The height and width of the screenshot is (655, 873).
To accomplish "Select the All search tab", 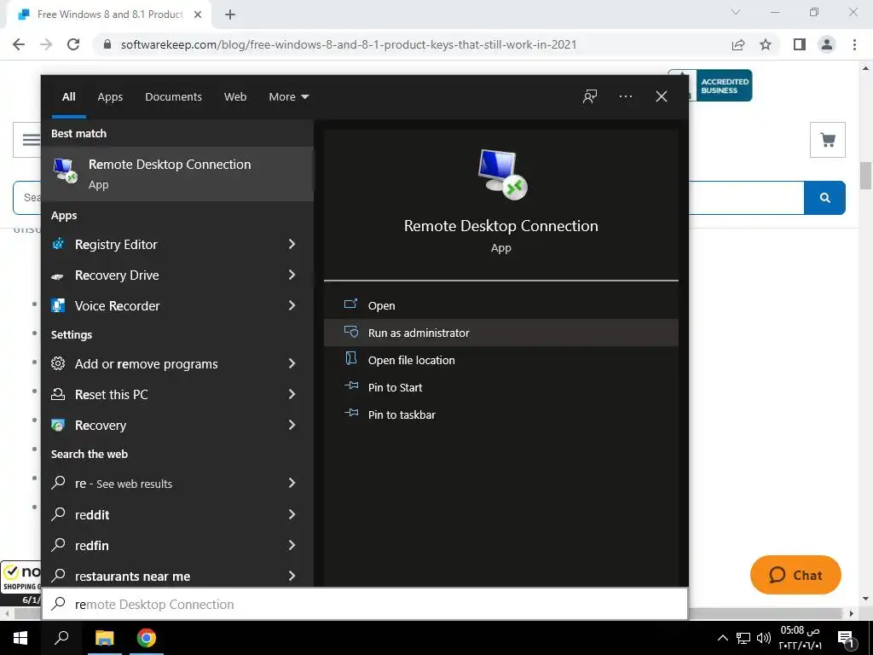I will [x=68, y=97].
